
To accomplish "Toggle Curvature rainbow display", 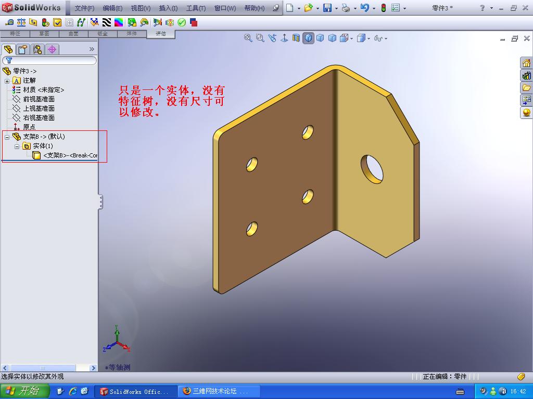I will point(119,22).
